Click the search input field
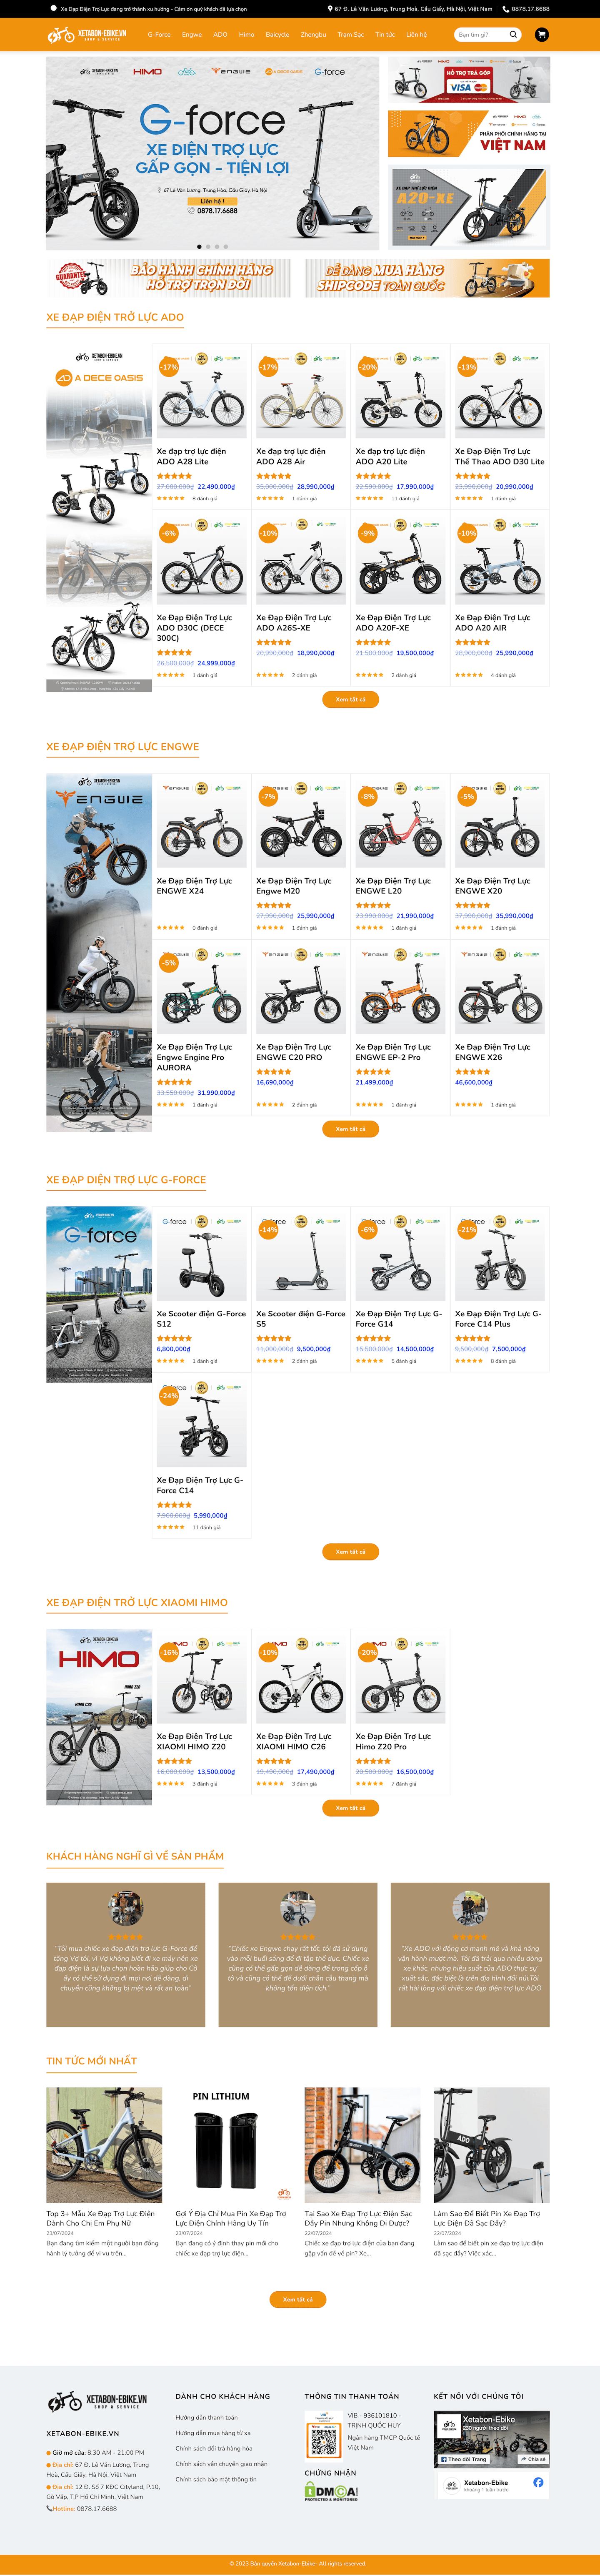This screenshot has width=600, height=2576. tap(481, 34)
